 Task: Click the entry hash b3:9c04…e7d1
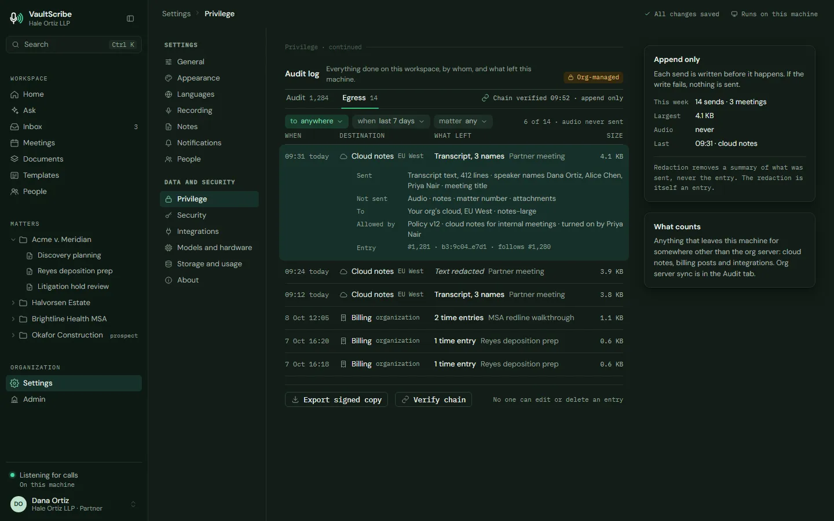coord(464,247)
